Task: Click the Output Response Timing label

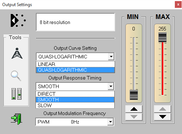Action: tap(75, 78)
